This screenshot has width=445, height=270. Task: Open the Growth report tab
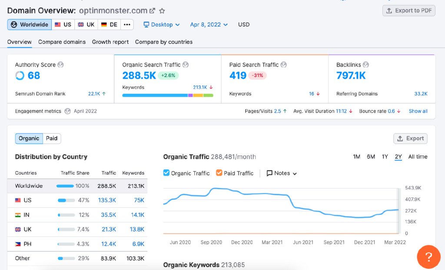[x=110, y=42]
